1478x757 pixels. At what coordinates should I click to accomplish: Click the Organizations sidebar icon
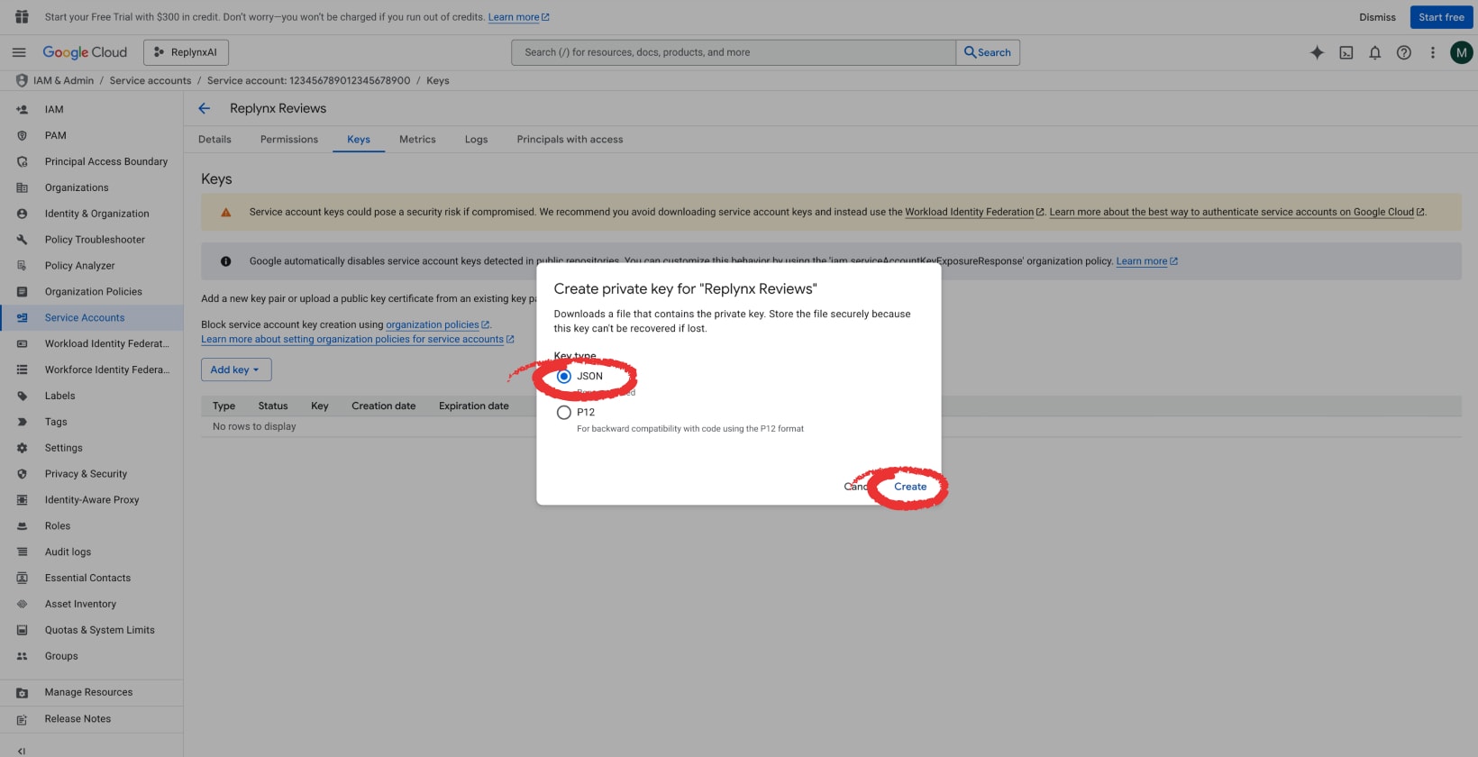coord(22,187)
